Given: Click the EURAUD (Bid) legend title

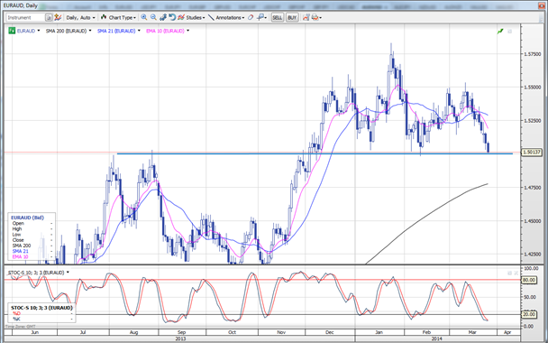Looking at the screenshot, I should tap(27, 218).
